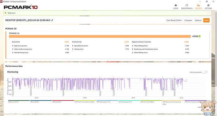Open the result Options button
This screenshot has height=116, width=217.
coord(198,20)
